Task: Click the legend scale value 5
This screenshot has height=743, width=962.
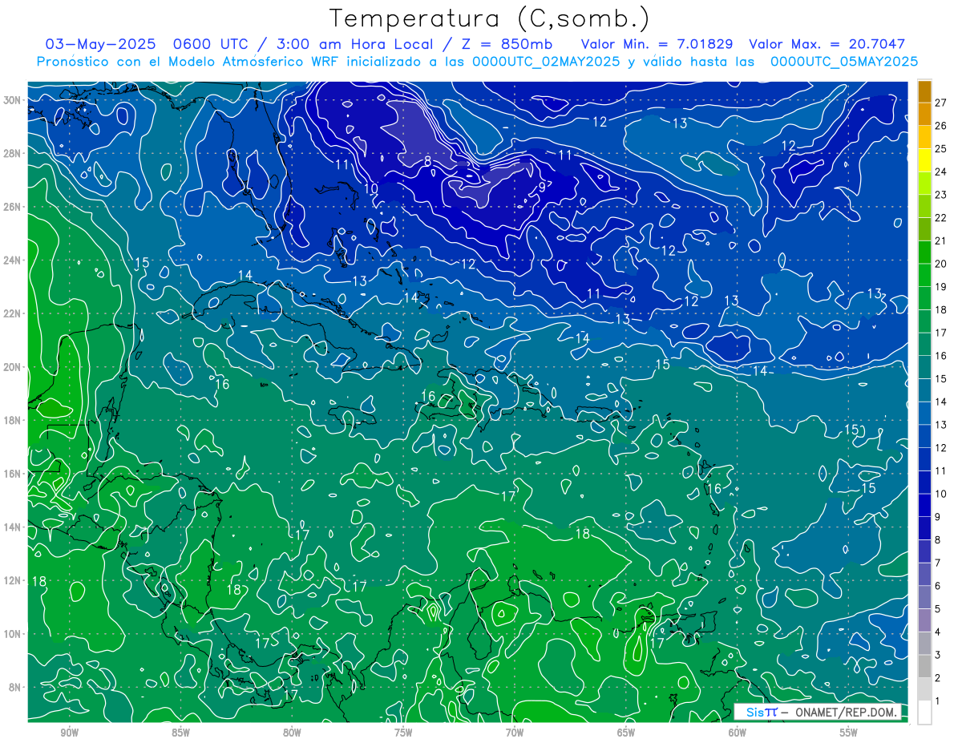Action: pyautogui.click(x=938, y=609)
